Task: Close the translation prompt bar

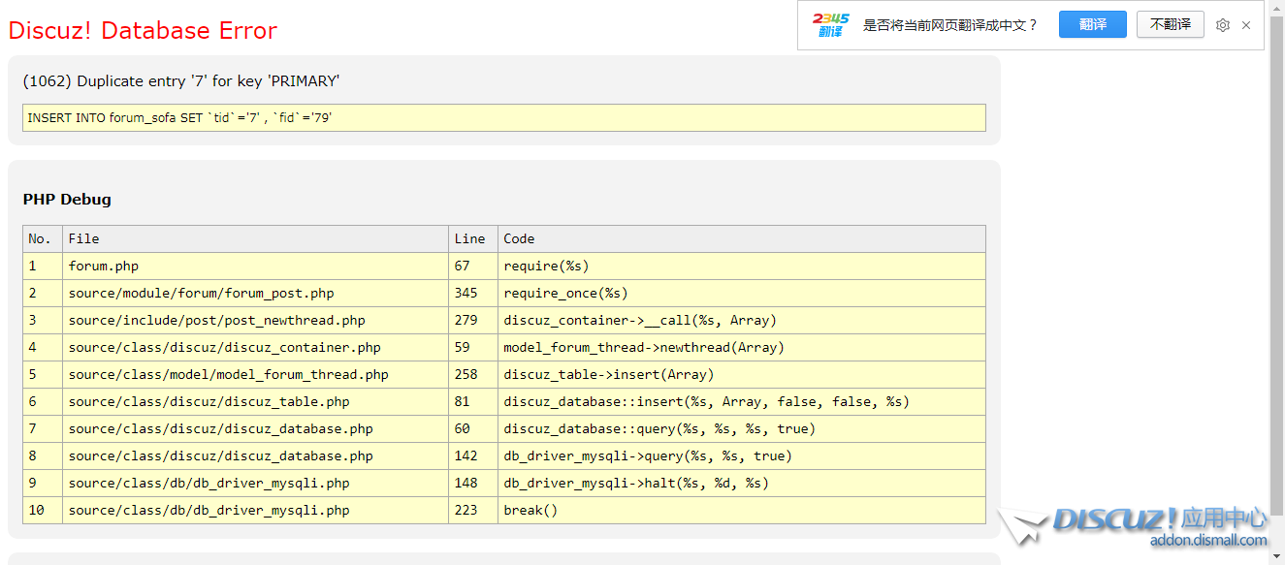Action: [x=1246, y=25]
